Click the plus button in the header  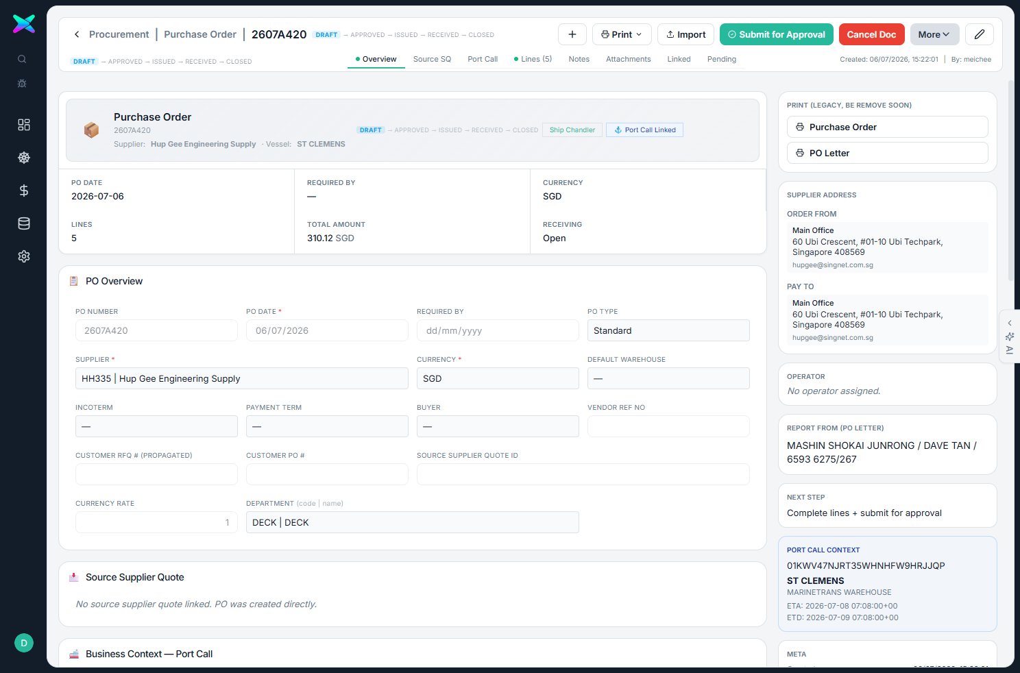click(572, 34)
